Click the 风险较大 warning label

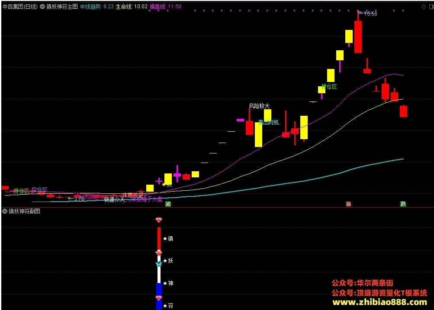coord(259,106)
